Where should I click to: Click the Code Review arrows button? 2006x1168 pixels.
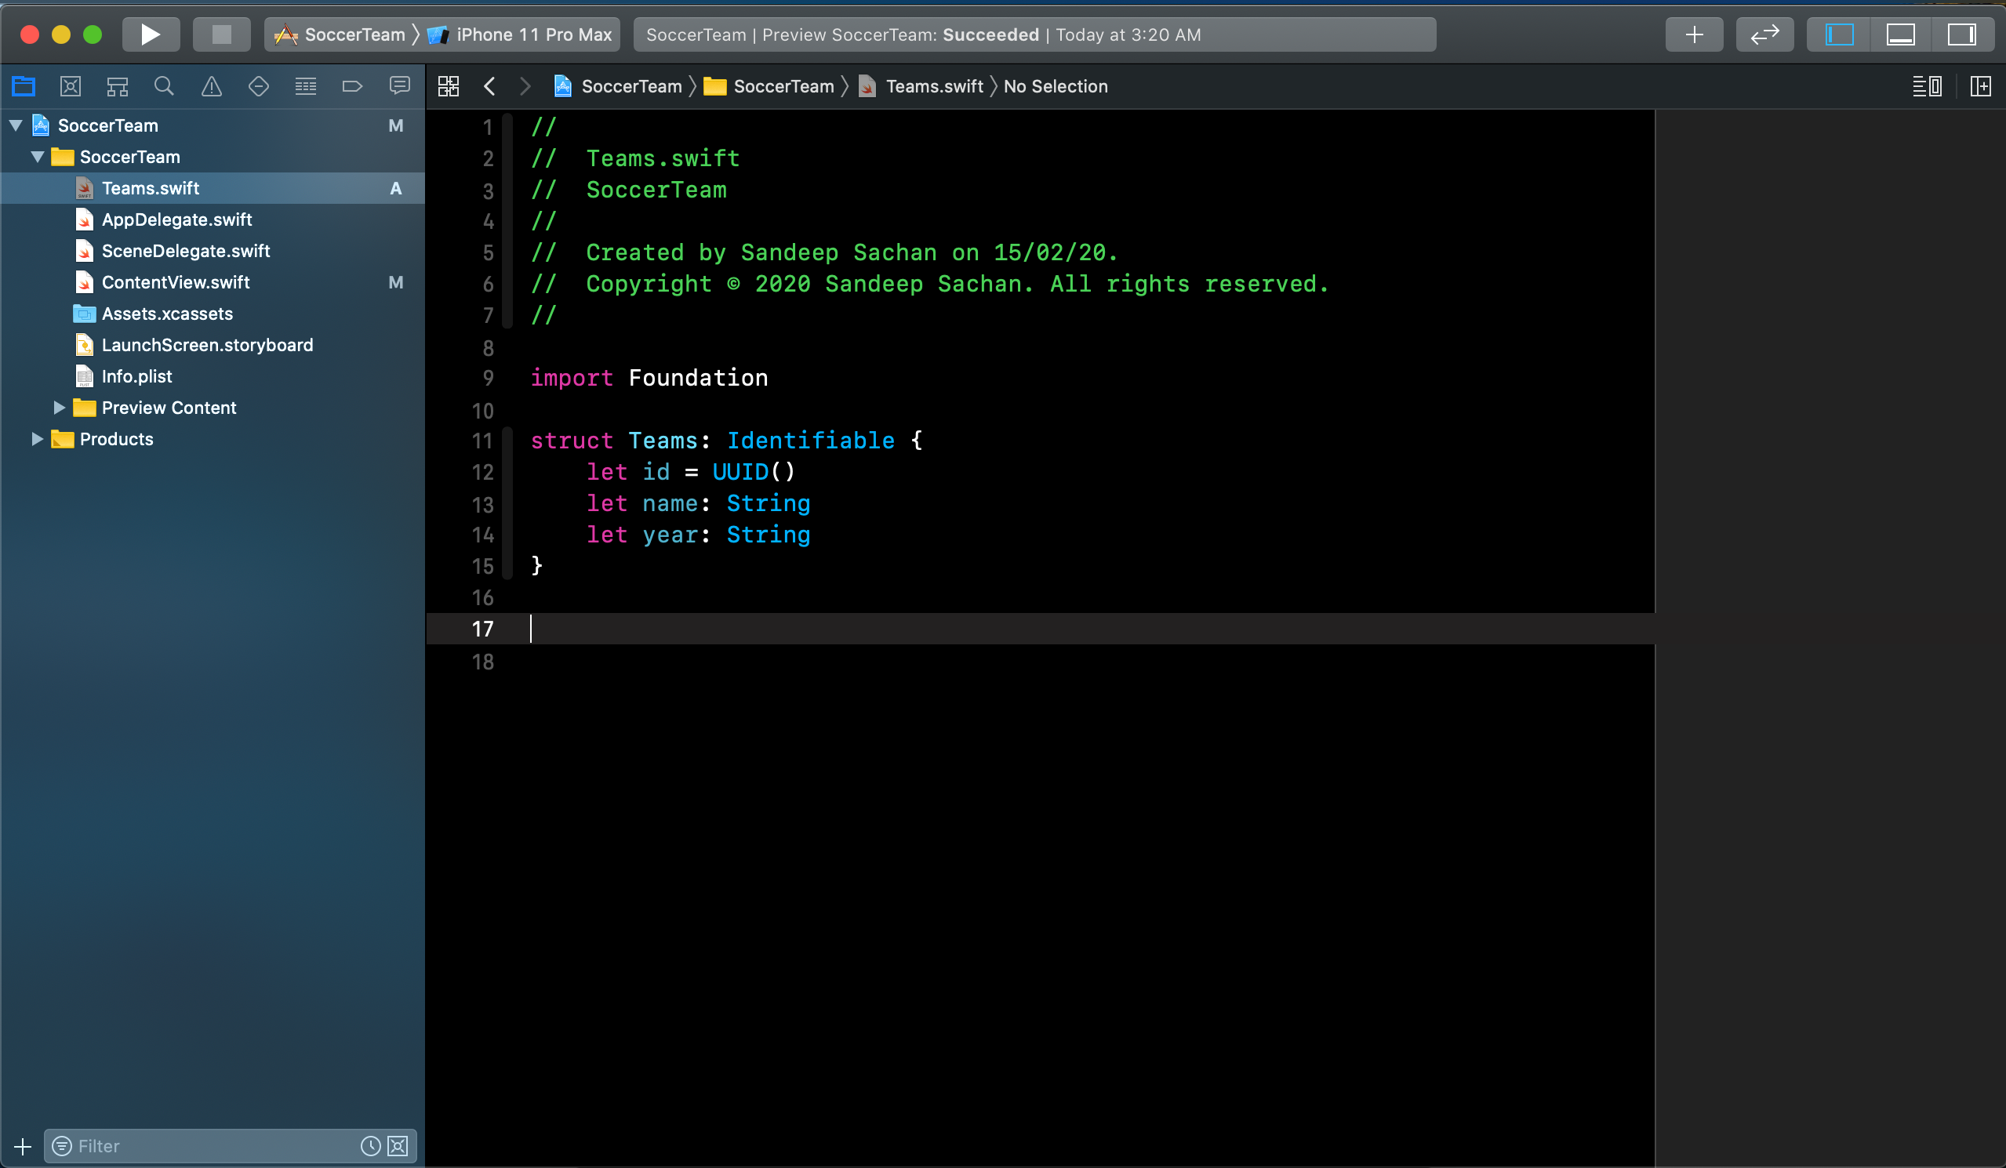coord(1764,34)
